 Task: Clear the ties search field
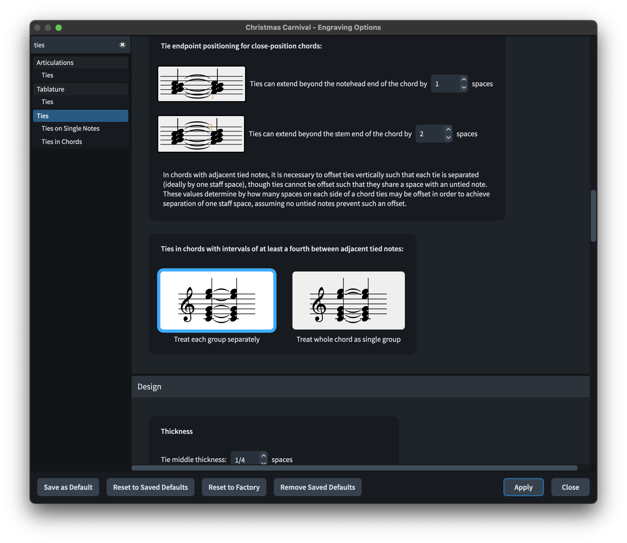(x=122, y=45)
